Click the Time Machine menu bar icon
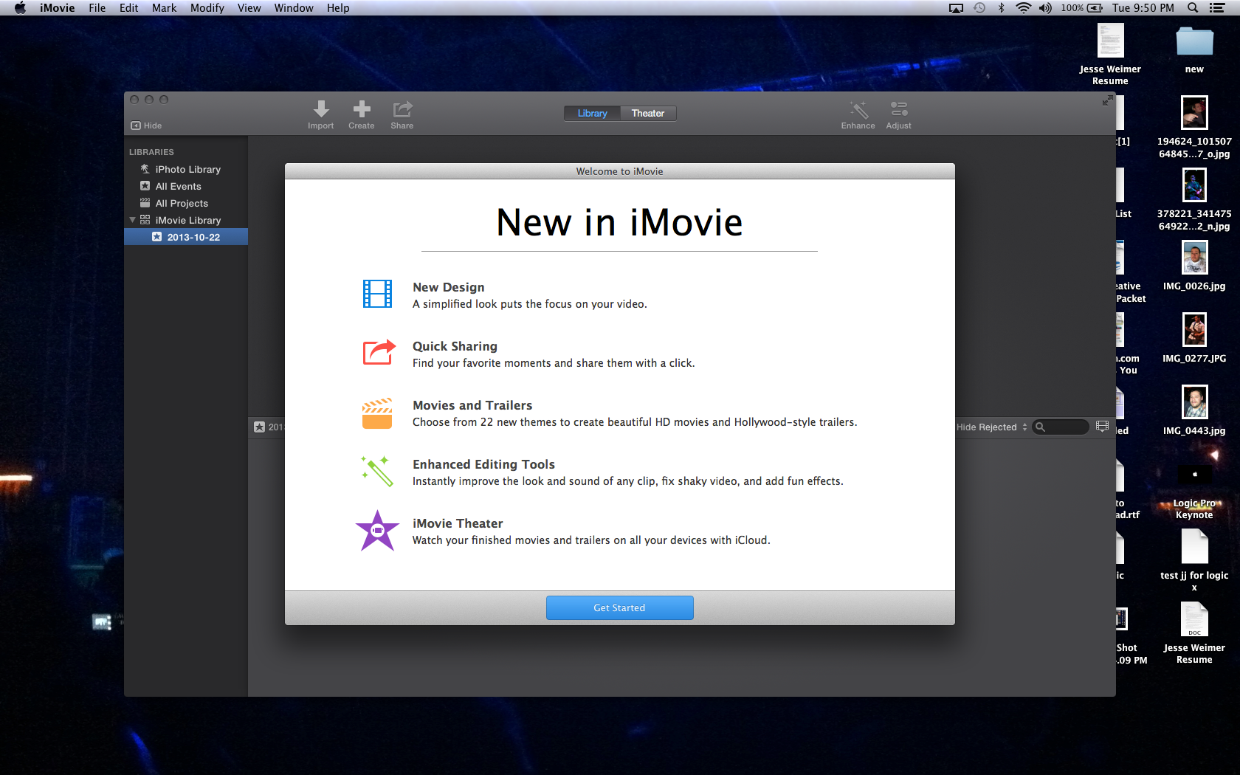The width and height of the screenshot is (1240, 775). (x=979, y=8)
